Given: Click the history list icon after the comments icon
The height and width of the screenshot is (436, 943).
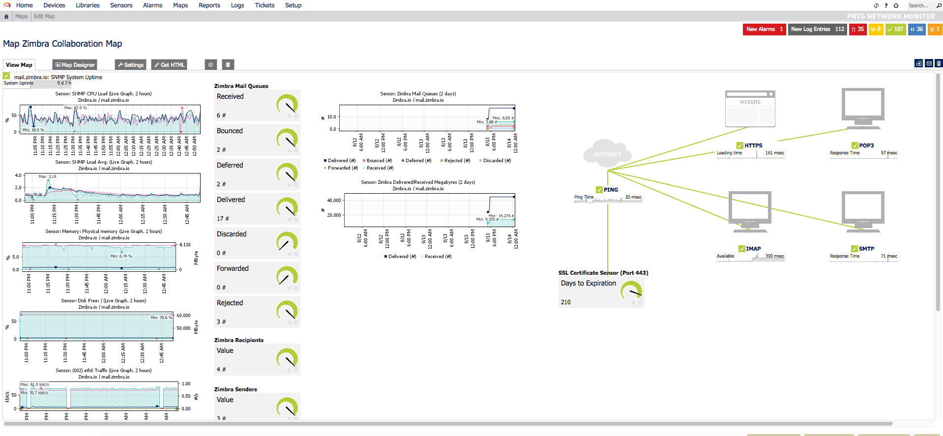Looking at the screenshot, I should pyautogui.click(x=227, y=65).
